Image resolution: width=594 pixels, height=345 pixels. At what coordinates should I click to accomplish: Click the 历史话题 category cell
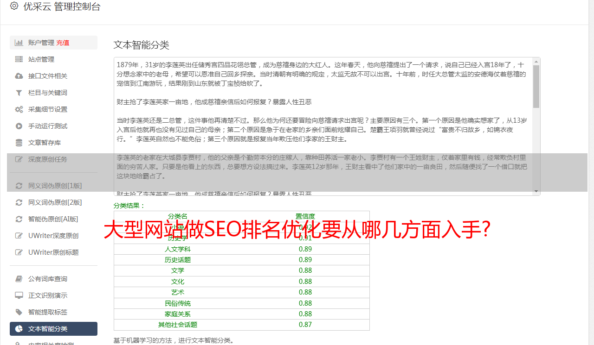178,260
